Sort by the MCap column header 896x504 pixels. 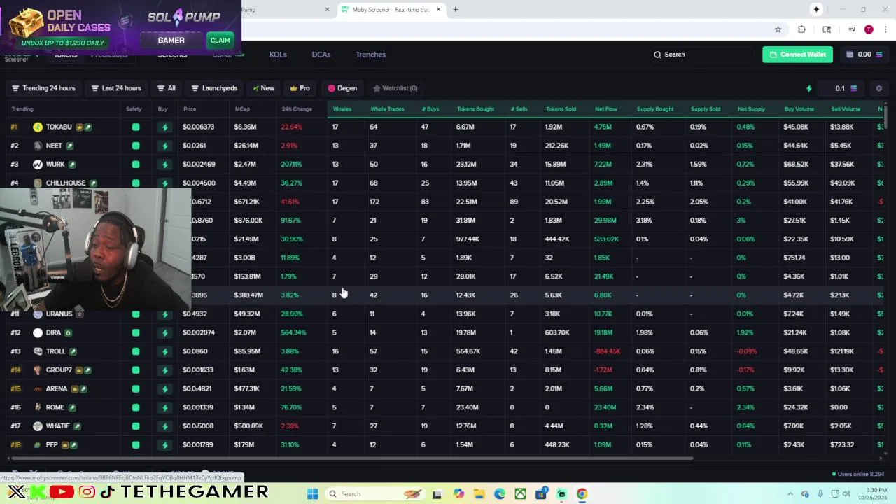pyautogui.click(x=242, y=109)
